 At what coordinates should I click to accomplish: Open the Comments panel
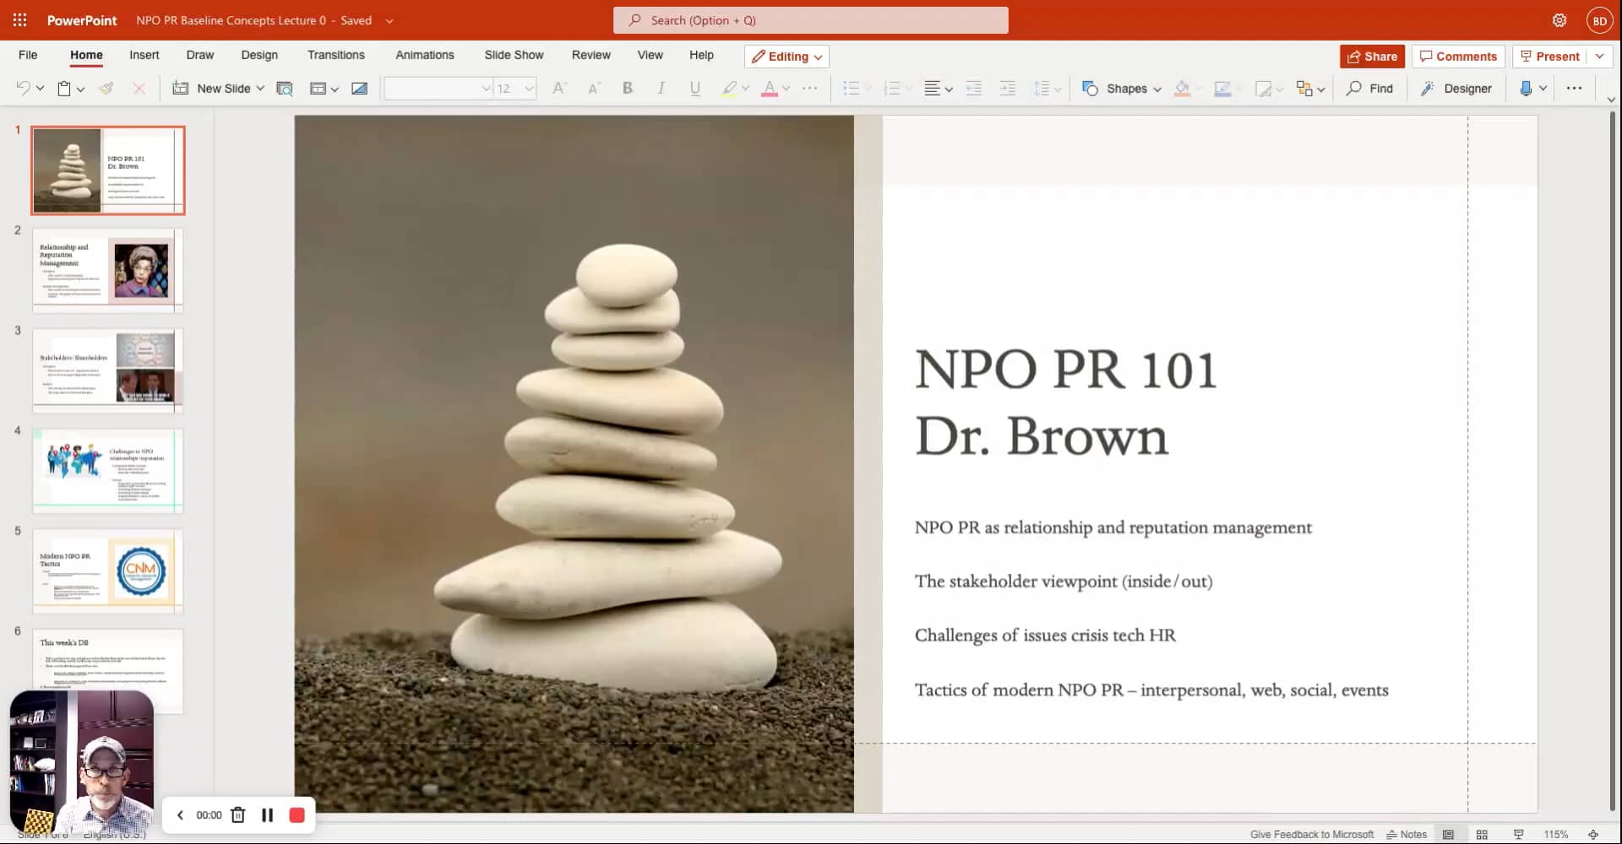click(x=1458, y=56)
